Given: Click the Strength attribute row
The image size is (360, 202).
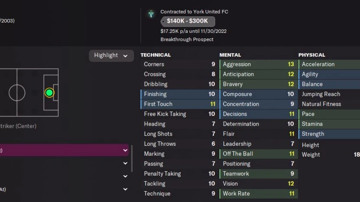Looking at the screenshot, I should [329, 134].
